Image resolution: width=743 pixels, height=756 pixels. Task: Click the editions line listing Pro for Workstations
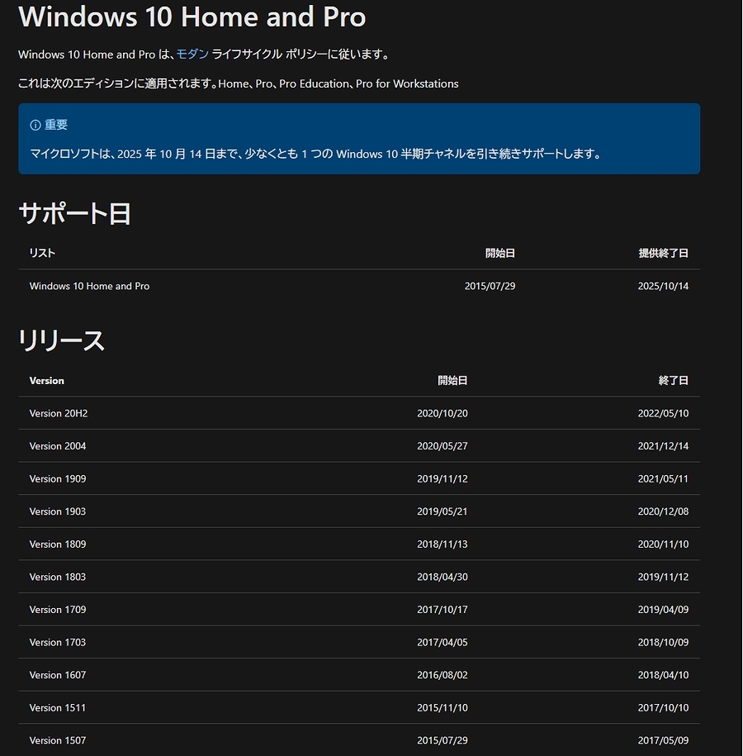239,83
